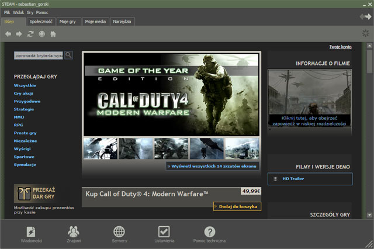The height and width of the screenshot is (249, 374).
Task: Click the vertical scrollbar thumb
Action: [x=369, y=61]
